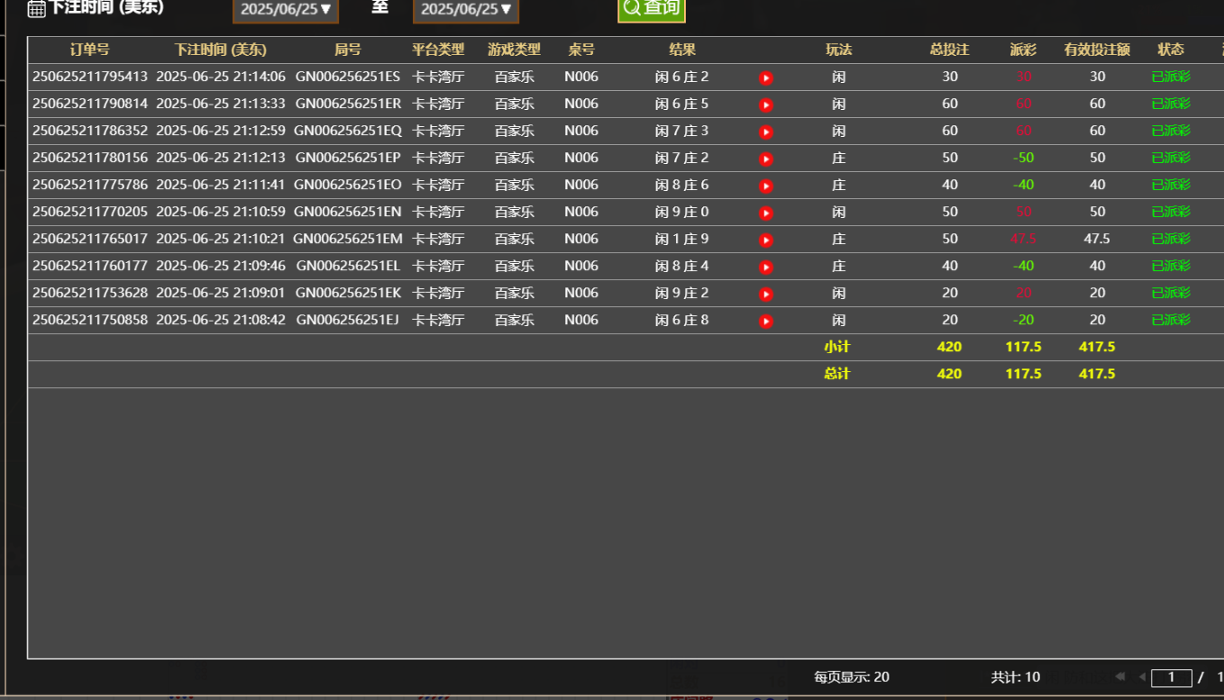Open replay for order 250625211750858

tap(765, 321)
